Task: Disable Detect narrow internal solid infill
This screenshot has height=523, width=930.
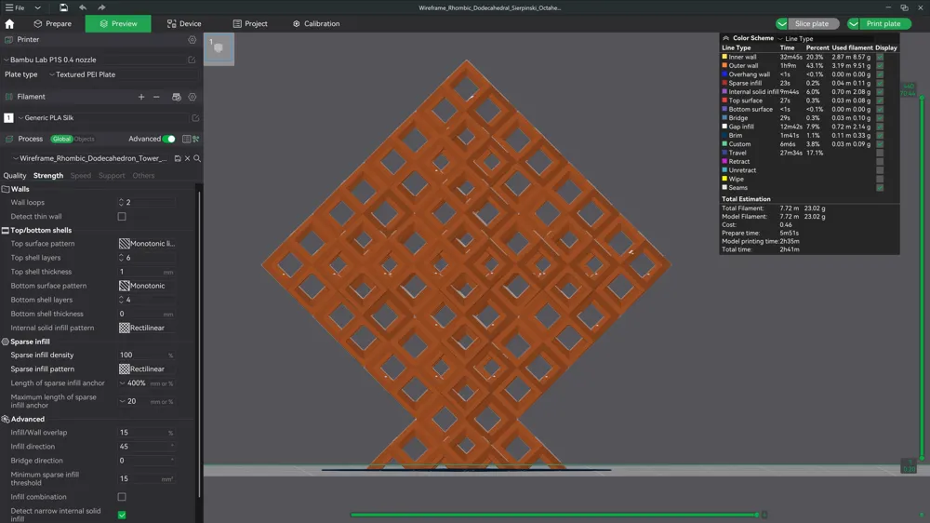Action: pyautogui.click(x=122, y=515)
